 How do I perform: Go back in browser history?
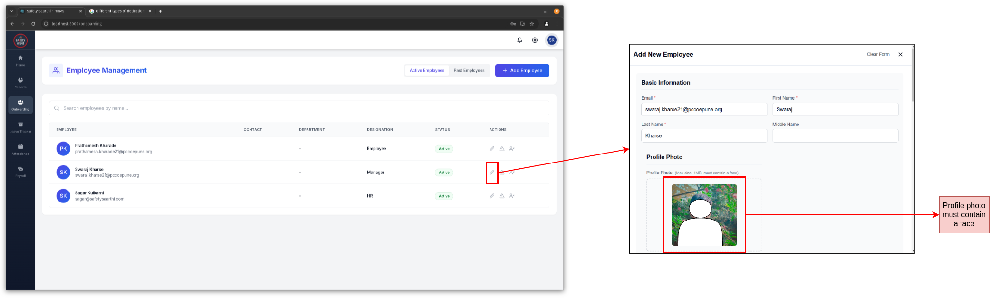pos(12,24)
